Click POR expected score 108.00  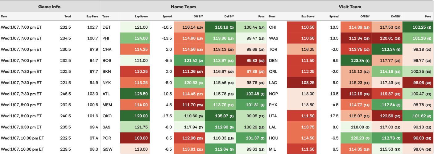click(135, 138)
